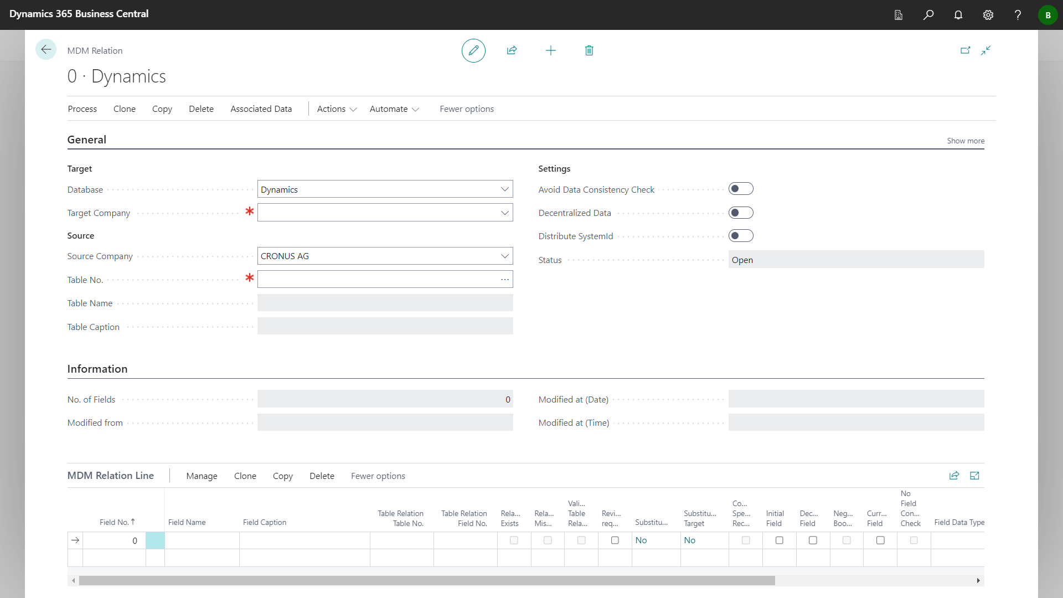Click Clone in the page action bar
This screenshot has width=1063, height=598.
pos(125,109)
